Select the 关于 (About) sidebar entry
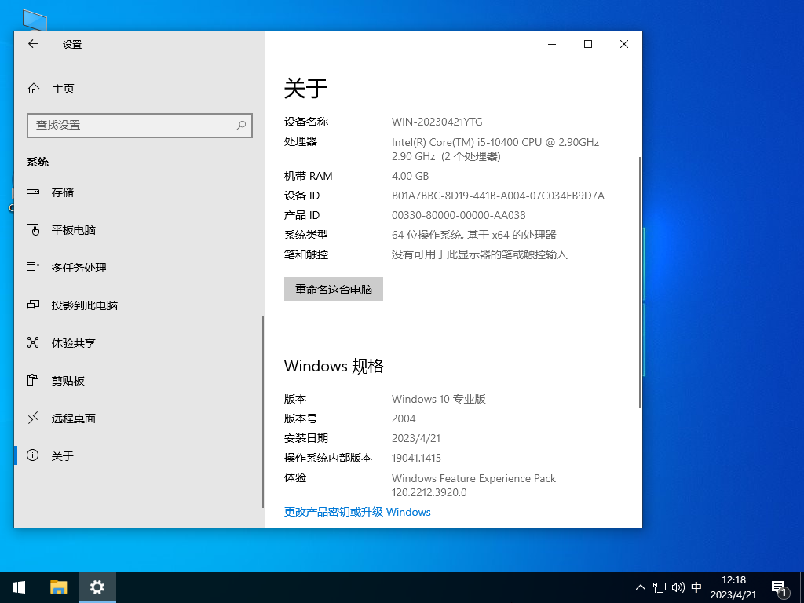The height and width of the screenshot is (603, 804). point(62,455)
